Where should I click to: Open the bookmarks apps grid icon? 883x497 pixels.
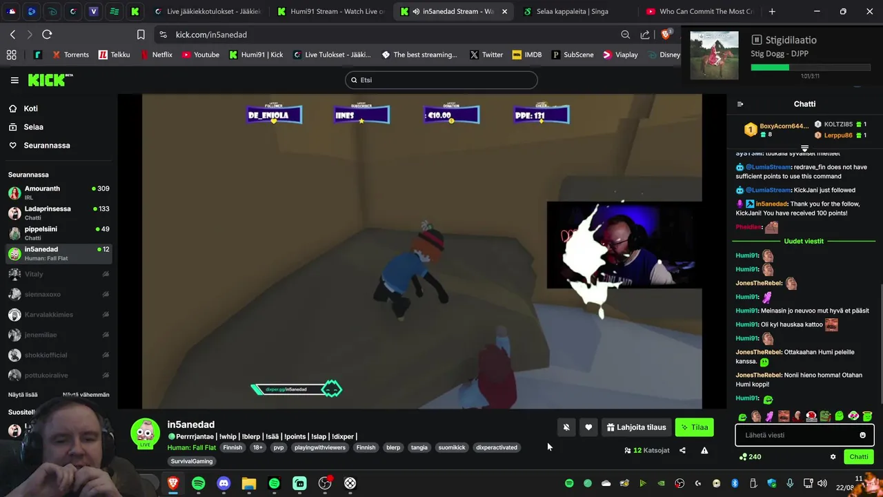pyautogui.click(x=11, y=55)
